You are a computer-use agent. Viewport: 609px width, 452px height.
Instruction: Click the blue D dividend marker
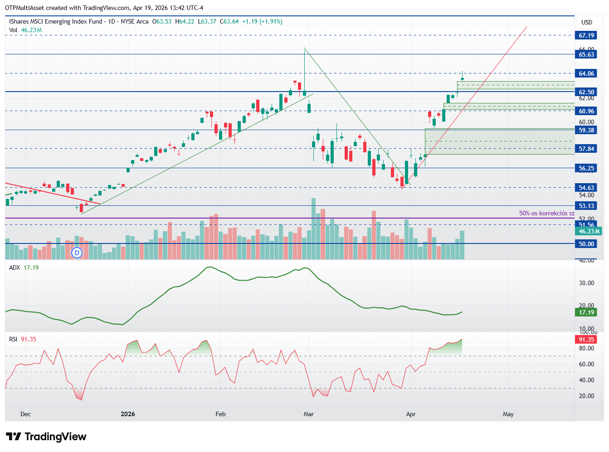(77, 253)
